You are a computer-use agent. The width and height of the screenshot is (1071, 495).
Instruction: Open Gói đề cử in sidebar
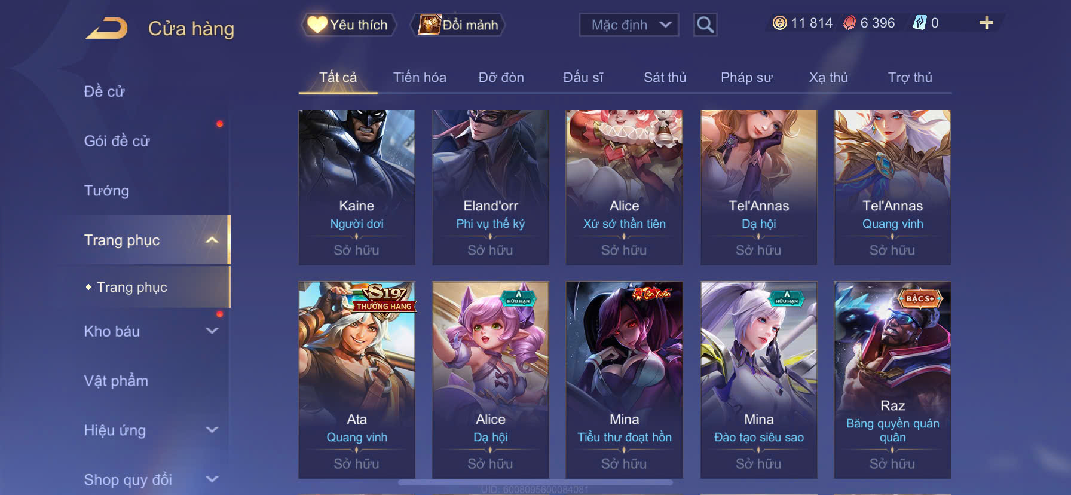(x=117, y=141)
